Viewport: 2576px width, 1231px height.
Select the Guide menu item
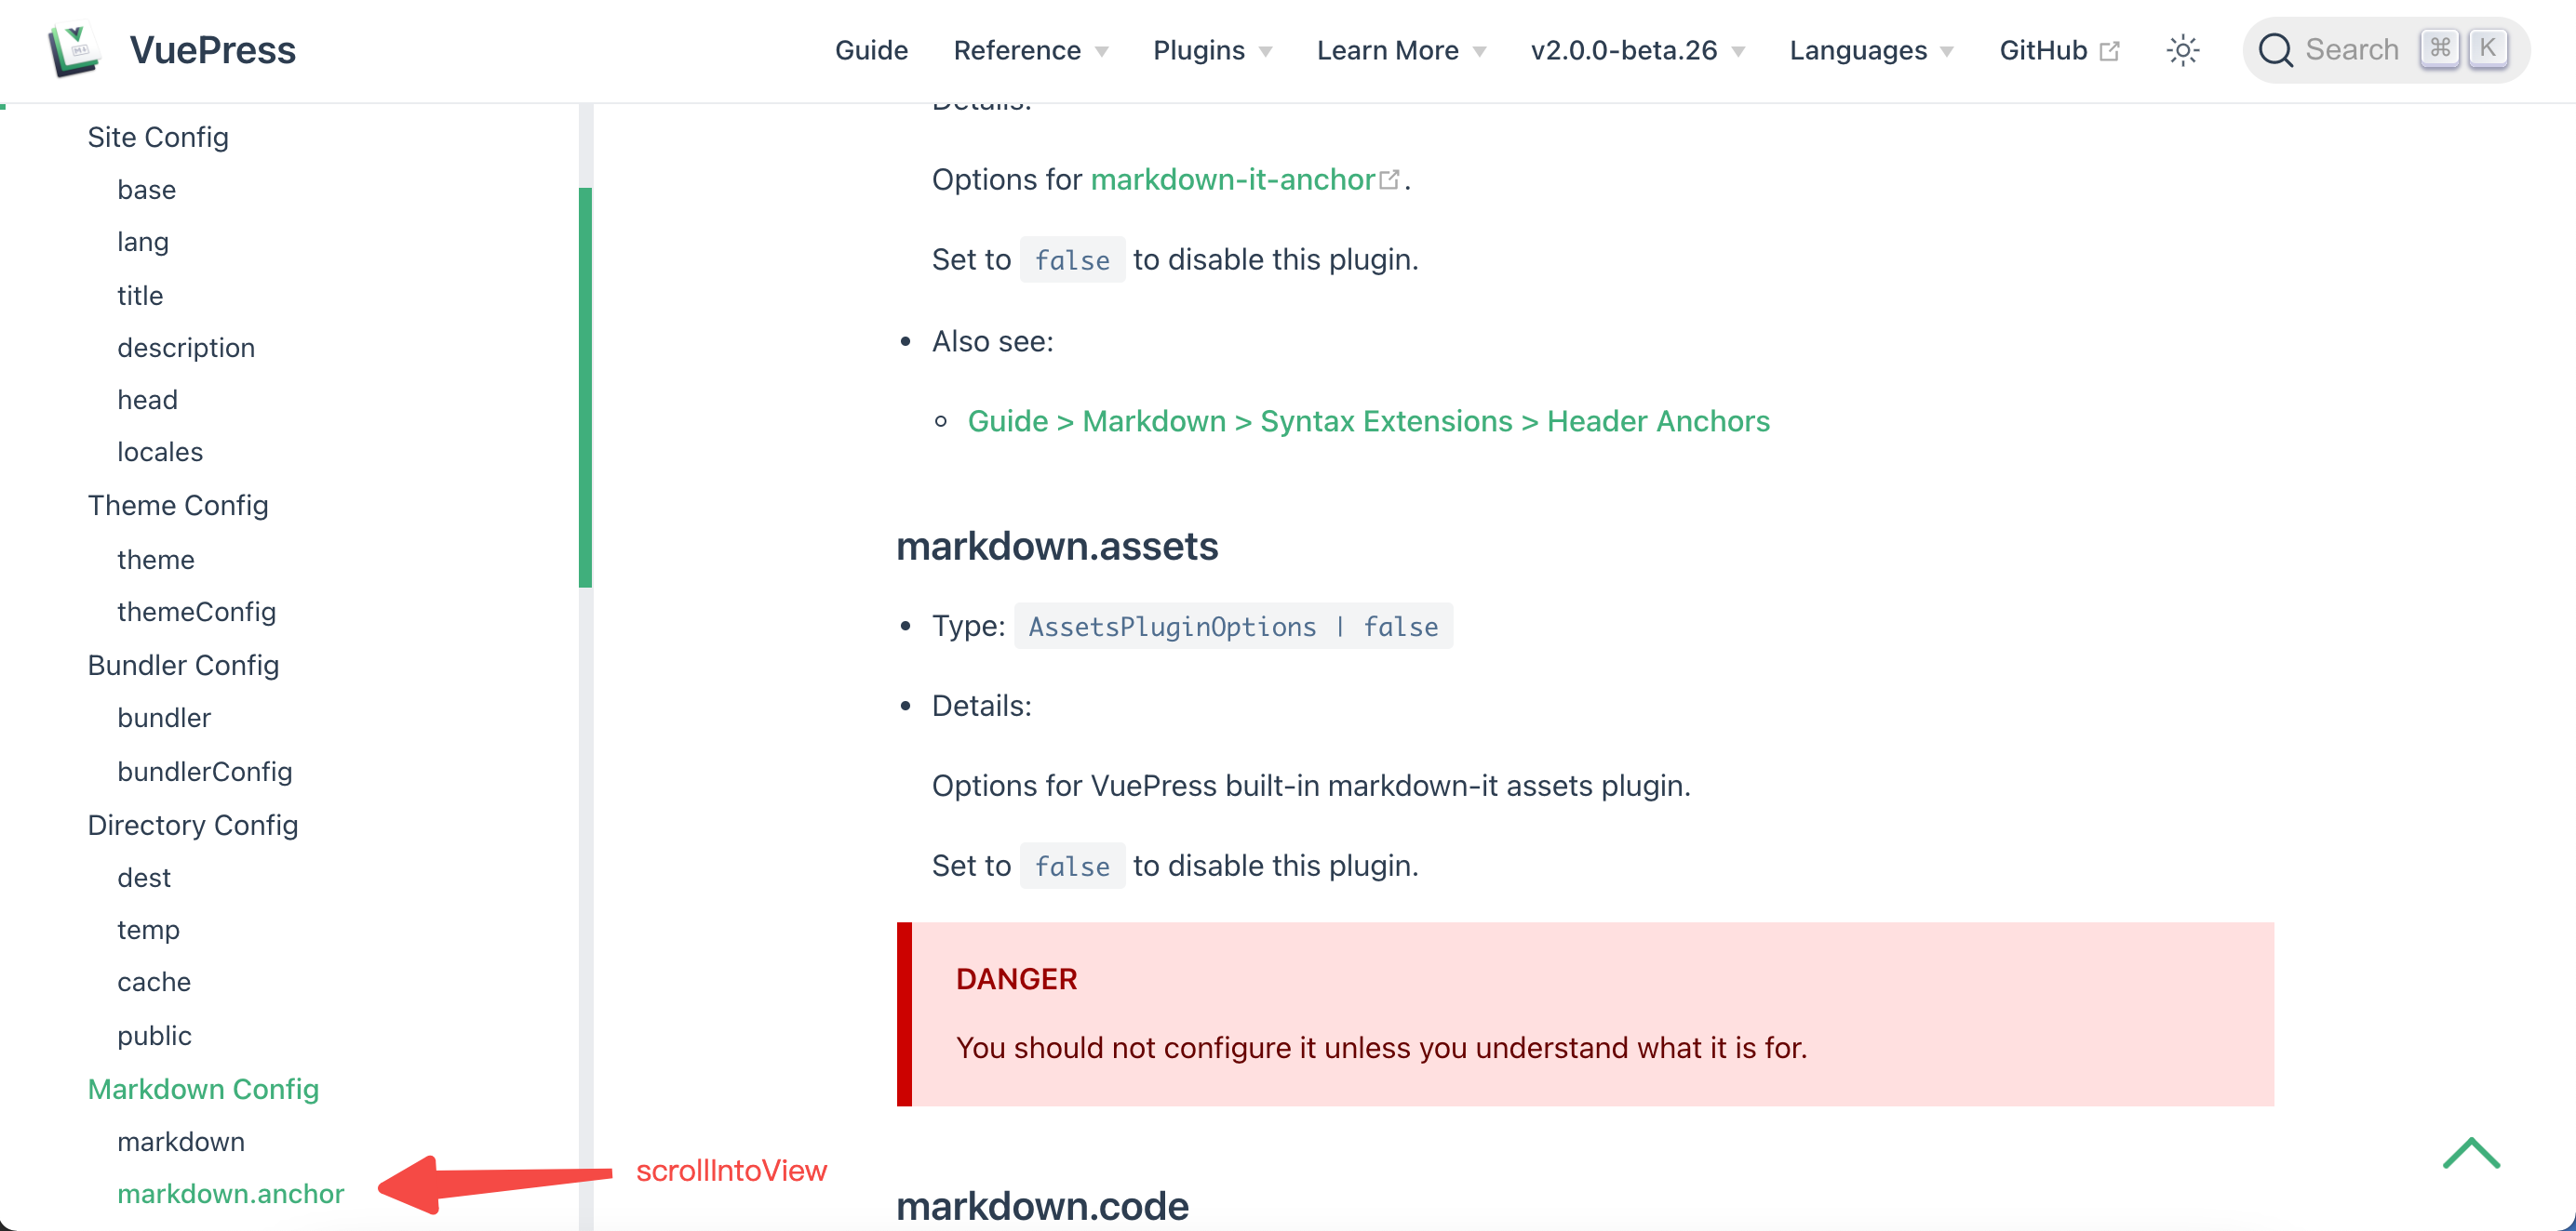[871, 50]
